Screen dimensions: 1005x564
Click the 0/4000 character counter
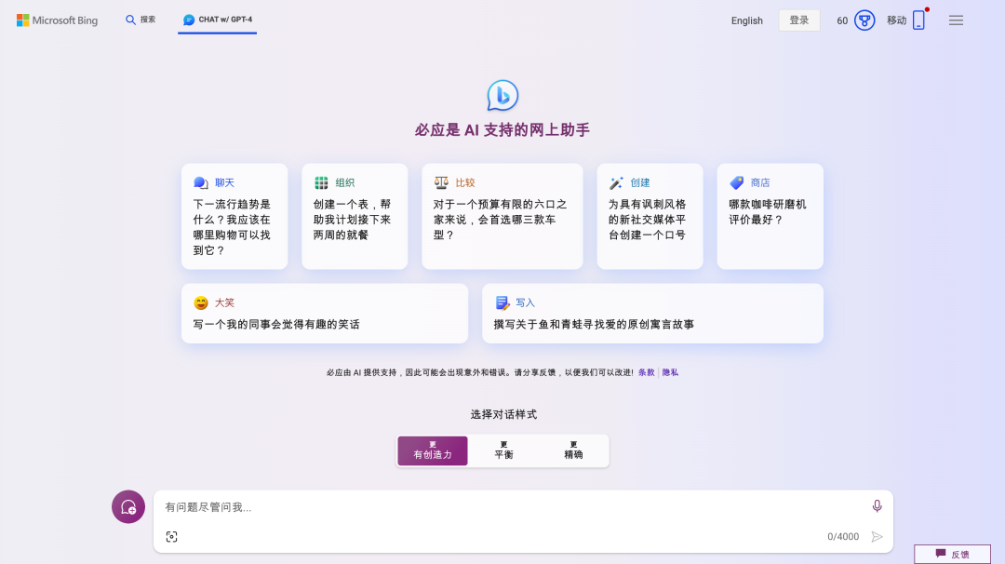click(x=843, y=536)
